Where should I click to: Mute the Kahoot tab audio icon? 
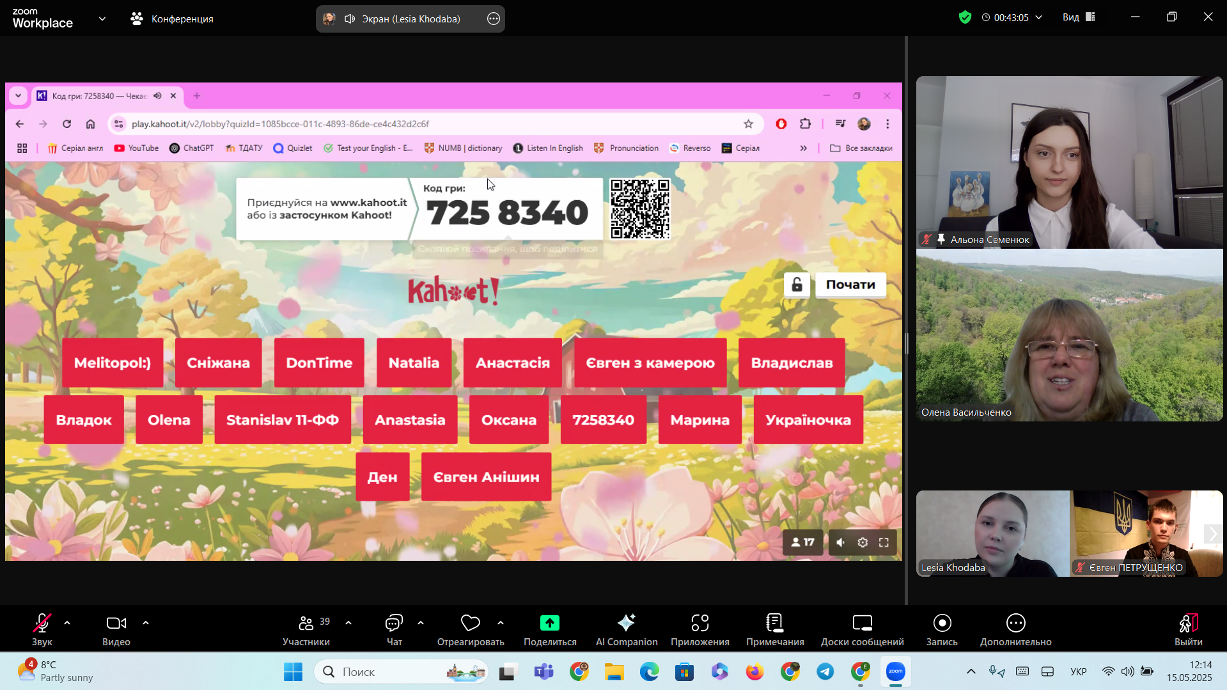[x=157, y=96]
